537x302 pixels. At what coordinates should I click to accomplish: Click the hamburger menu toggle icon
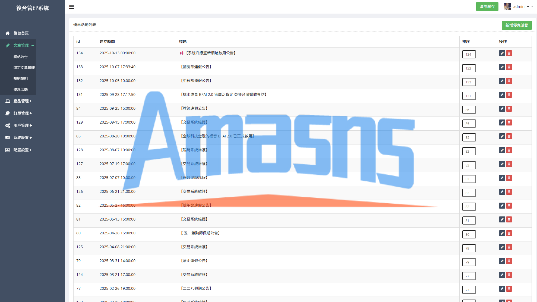(72, 7)
